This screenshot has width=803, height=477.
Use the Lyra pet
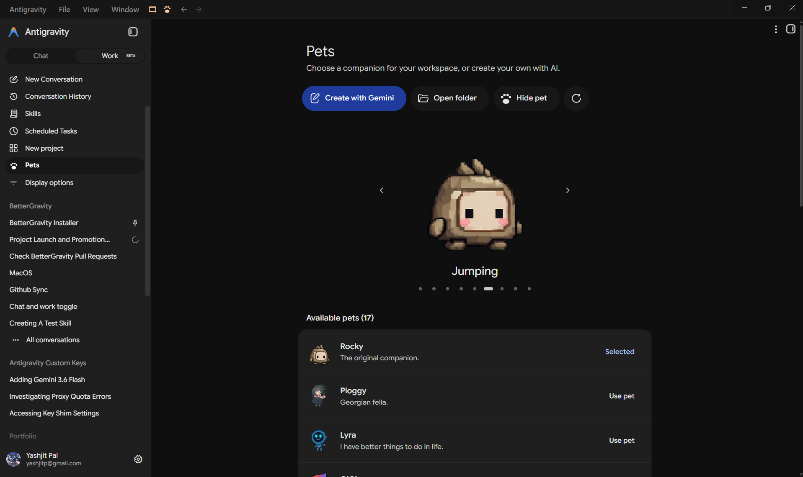click(622, 440)
